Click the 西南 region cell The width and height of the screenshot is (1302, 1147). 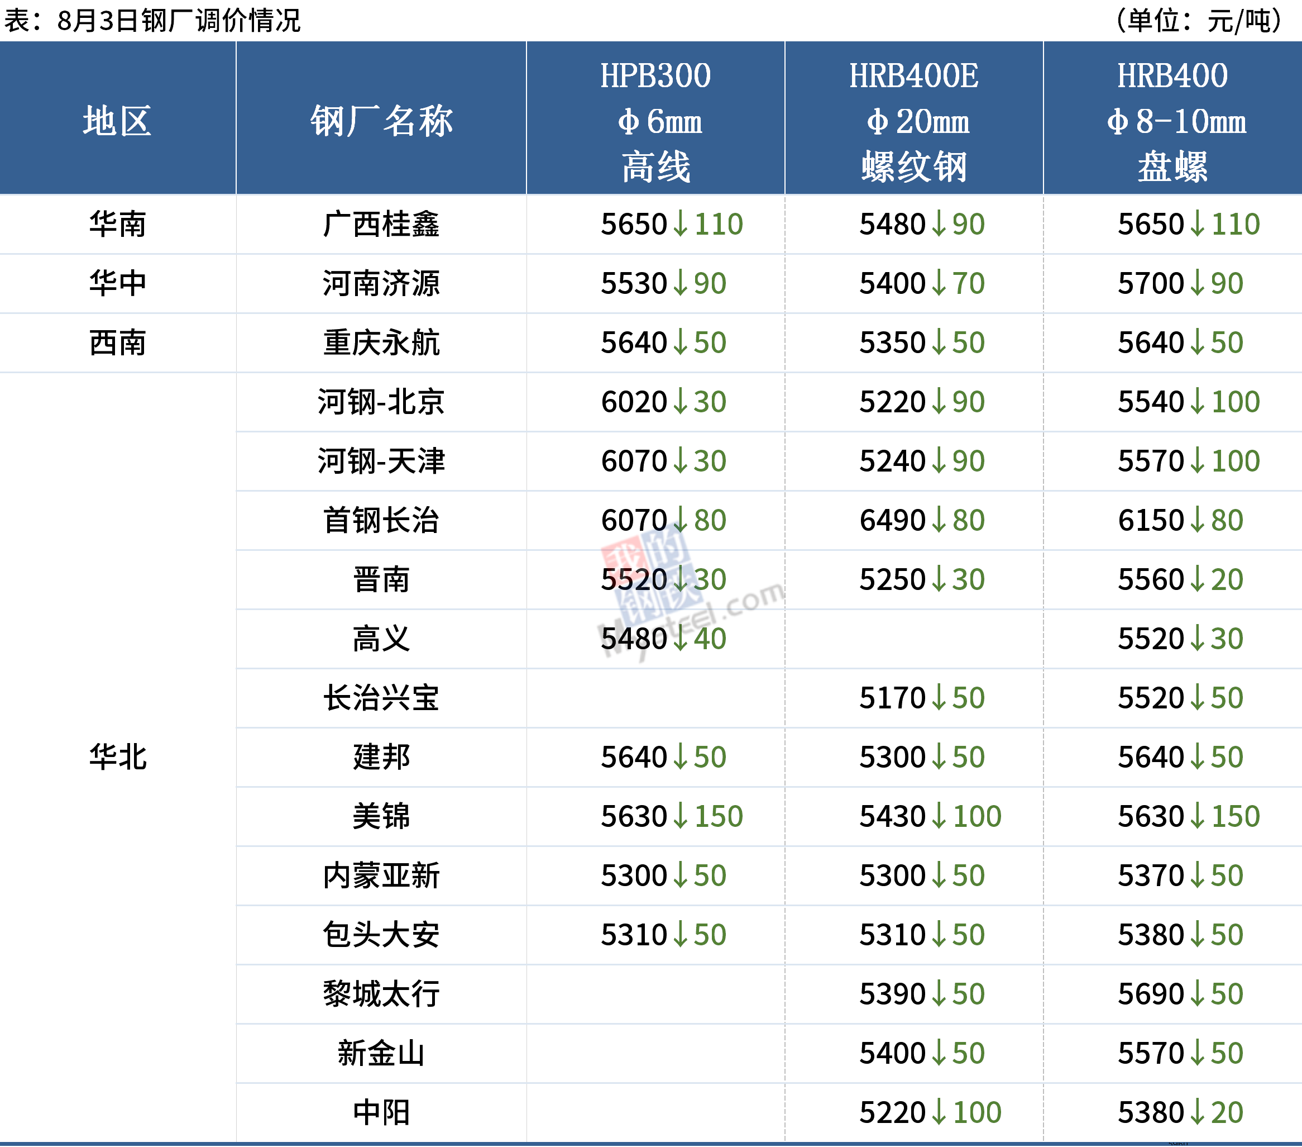[118, 342]
